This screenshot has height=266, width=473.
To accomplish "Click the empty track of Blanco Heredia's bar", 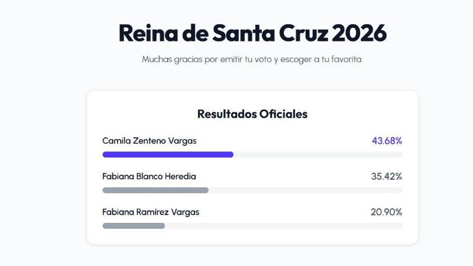I will click(305, 190).
